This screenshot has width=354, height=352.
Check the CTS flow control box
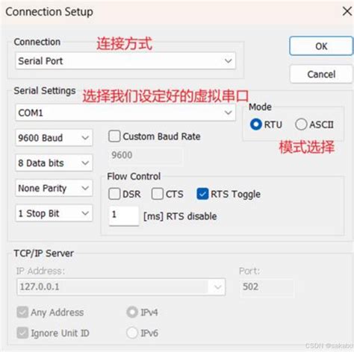[x=158, y=194]
